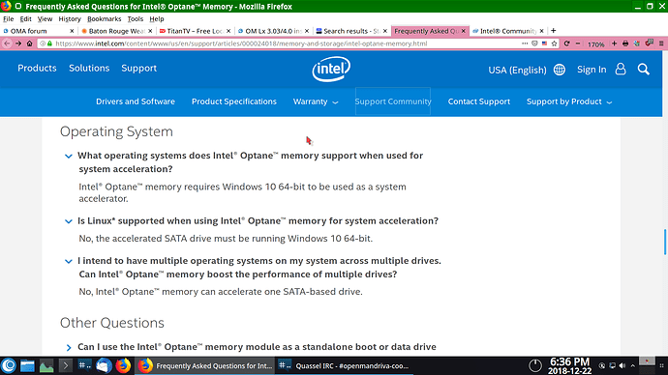Open the Support navigation menu
Screen dimensions: 668x375
pos(138,68)
